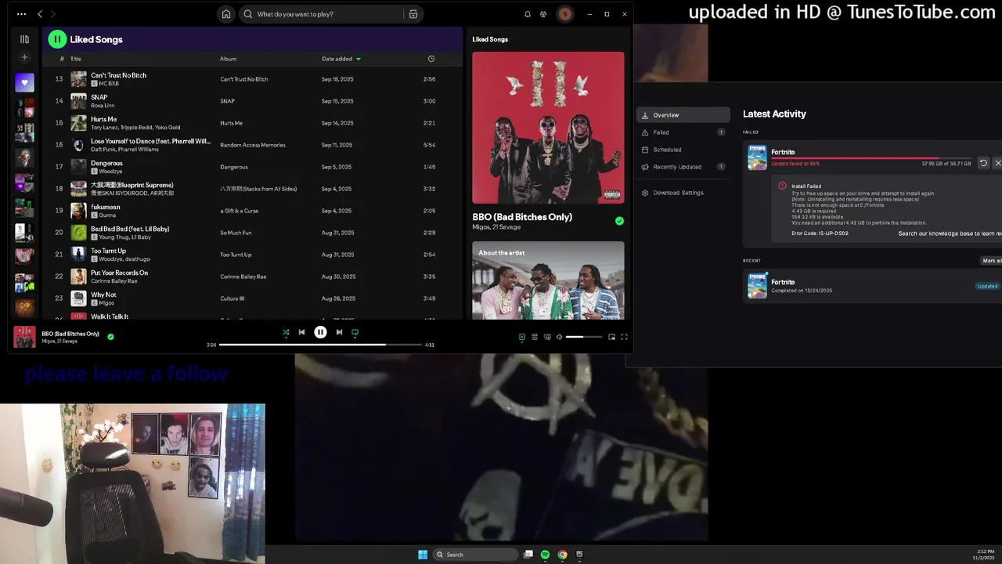Toggle liked checkmark beside BBO in player bar
The height and width of the screenshot is (564, 1002).
click(110, 337)
